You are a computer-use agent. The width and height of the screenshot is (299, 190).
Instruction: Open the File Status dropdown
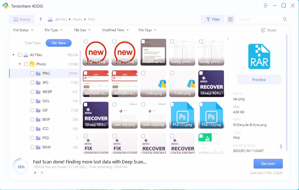23,30
